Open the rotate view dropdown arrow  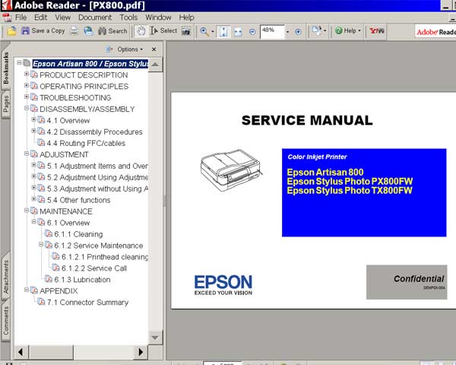325,30
